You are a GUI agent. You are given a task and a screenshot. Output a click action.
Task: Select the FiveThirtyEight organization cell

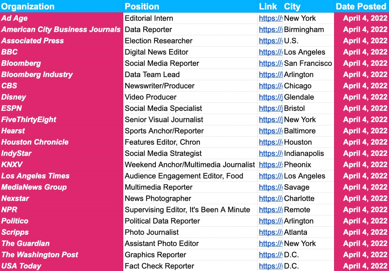(29, 120)
